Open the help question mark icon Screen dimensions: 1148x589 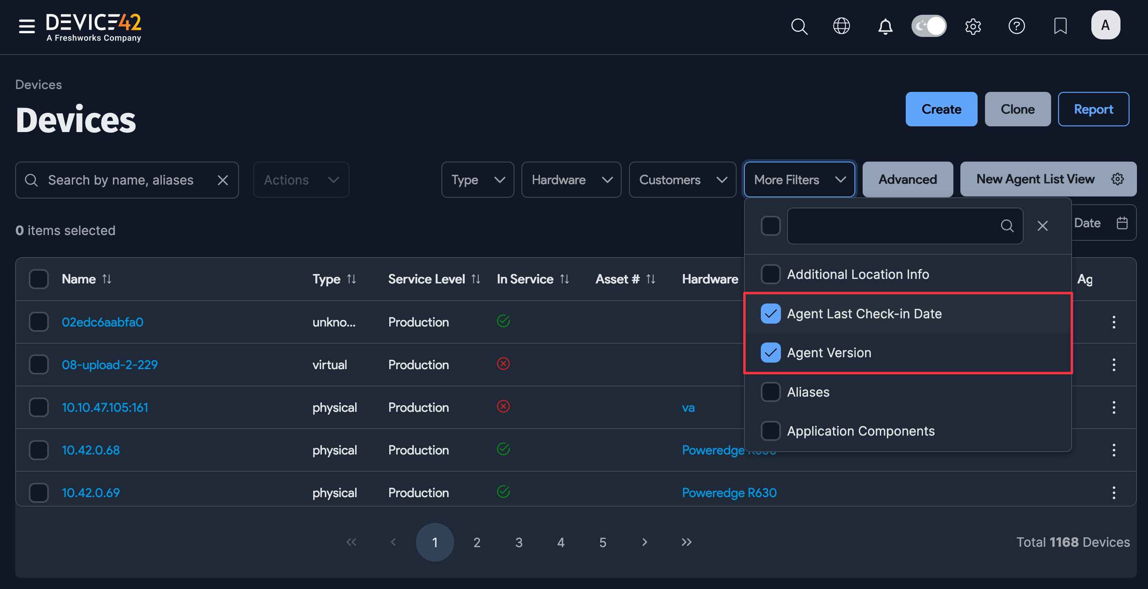(x=1017, y=26)
